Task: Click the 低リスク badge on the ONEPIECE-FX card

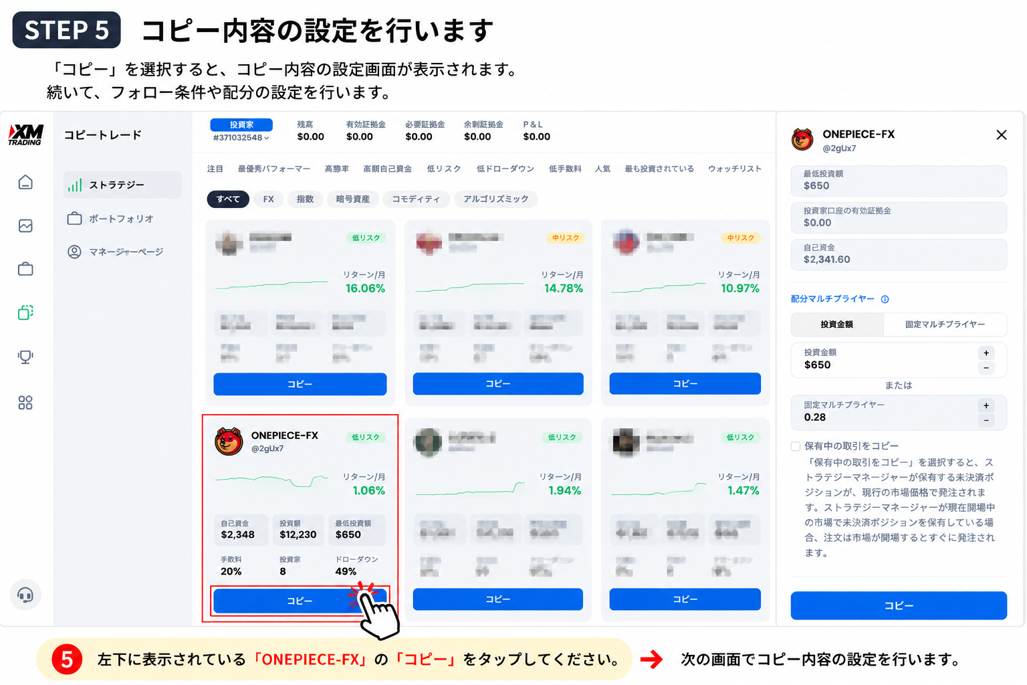Action: point(366,437)
